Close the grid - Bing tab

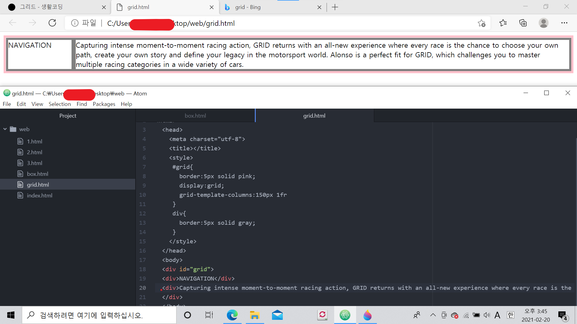coord(319,7)
